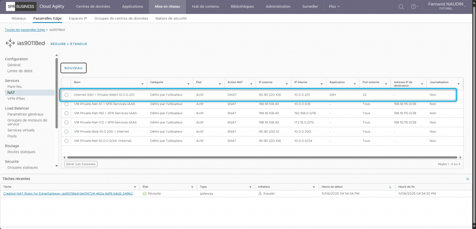Expand the Plus menu in navigation
This screenshot has width=476, height=229.
point(334,7)
